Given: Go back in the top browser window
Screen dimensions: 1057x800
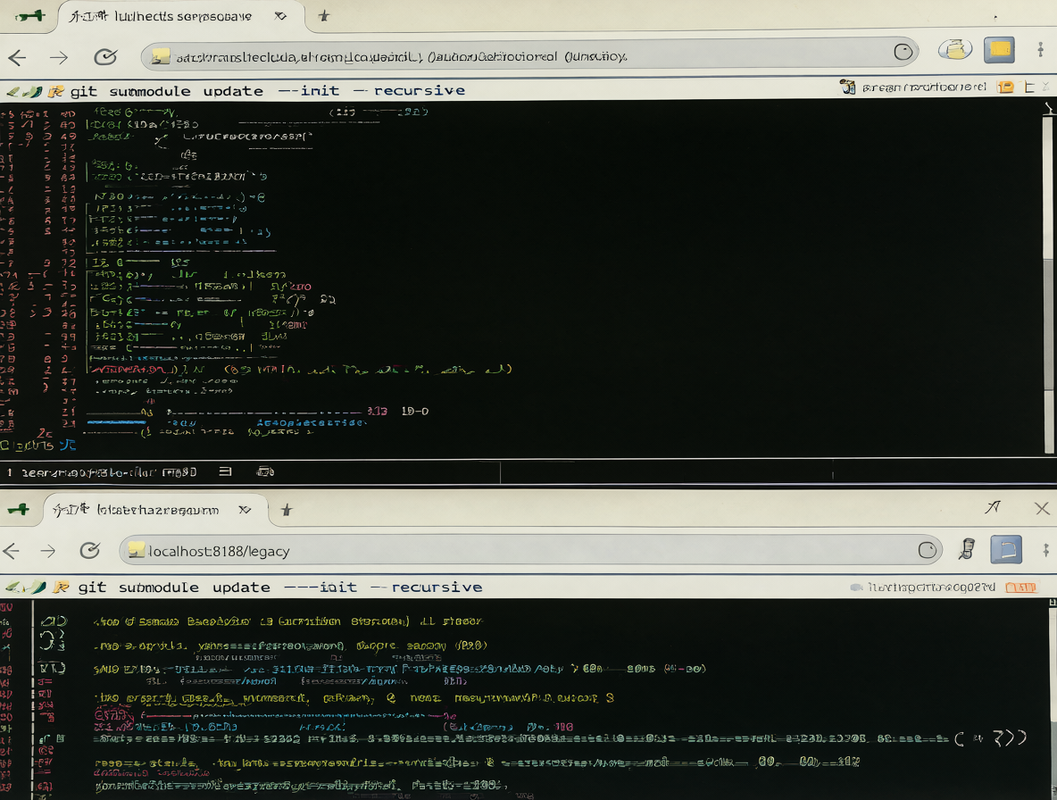Looking at the screenshot, I should click(18, 57).
